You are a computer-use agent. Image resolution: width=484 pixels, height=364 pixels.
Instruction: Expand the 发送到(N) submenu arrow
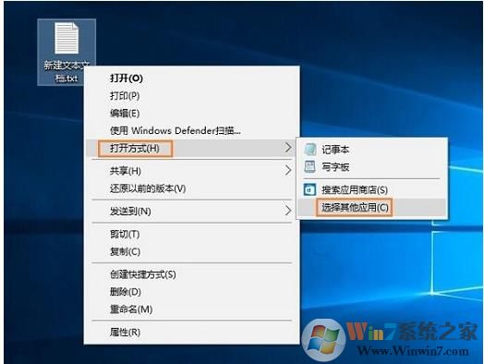click(x=287, y=211)
